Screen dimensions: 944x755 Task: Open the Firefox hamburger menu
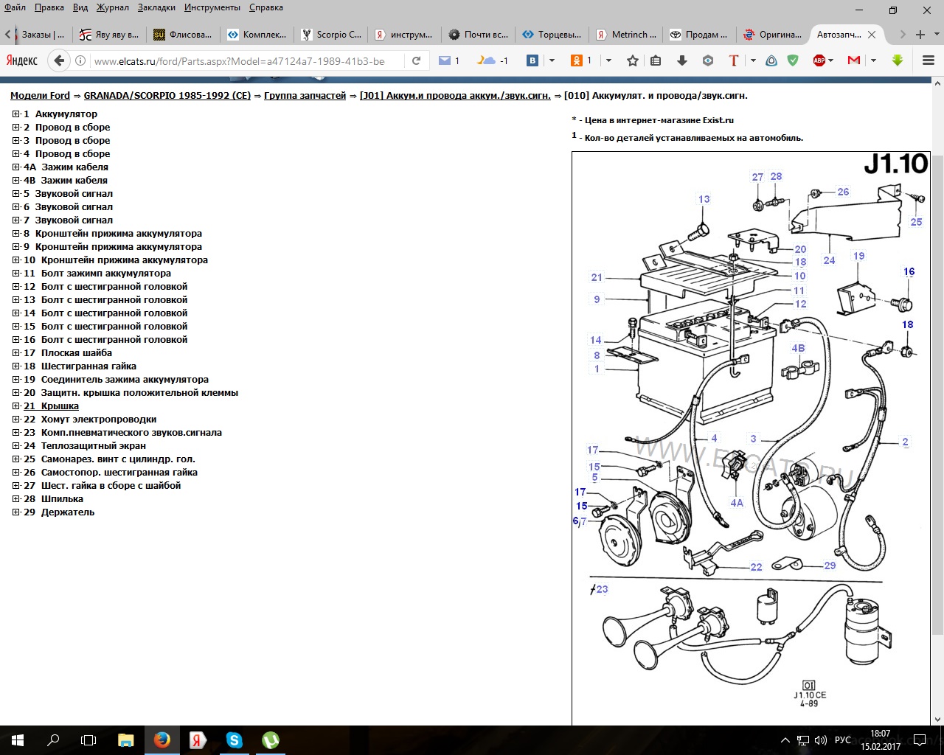(929, 60)
